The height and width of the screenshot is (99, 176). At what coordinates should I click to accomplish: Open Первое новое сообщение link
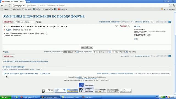pos(109,22)
